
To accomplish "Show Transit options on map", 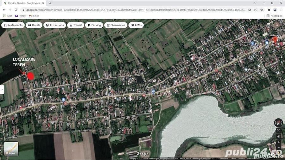I will pos(76,25).
